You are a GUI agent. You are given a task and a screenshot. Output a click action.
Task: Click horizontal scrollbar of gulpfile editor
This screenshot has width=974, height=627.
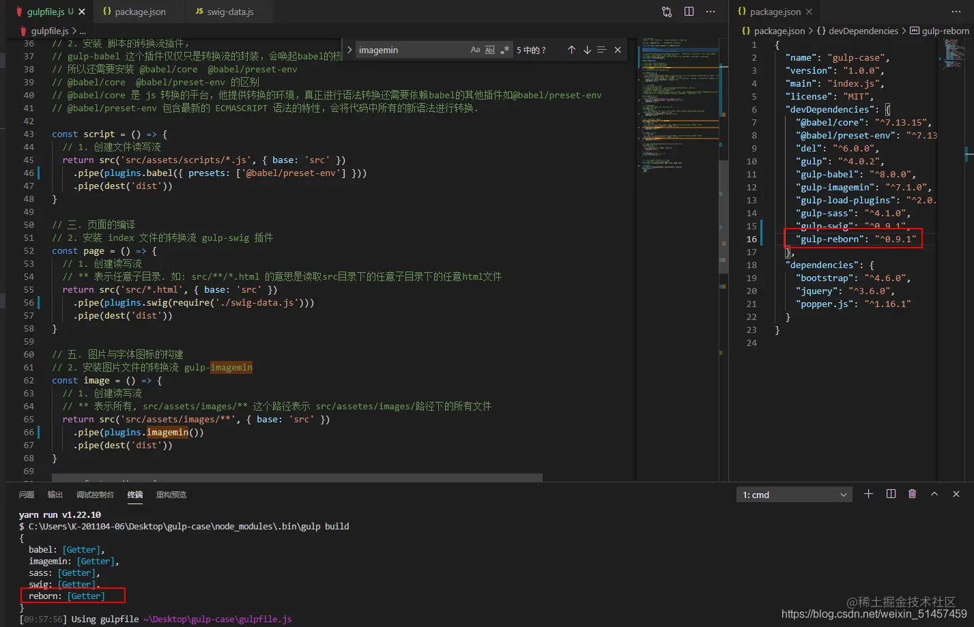coord(297,478)
